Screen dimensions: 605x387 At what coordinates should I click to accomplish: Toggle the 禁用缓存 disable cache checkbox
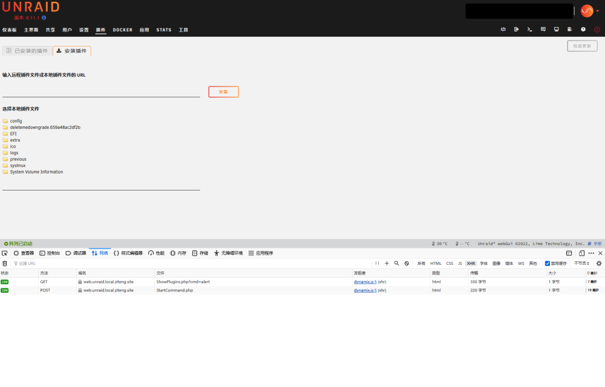point(547,264)
